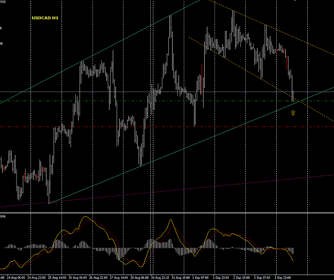Select the upper green ascending channel line
Viewport: 334px width, 280px height.
tap(100, 51)
